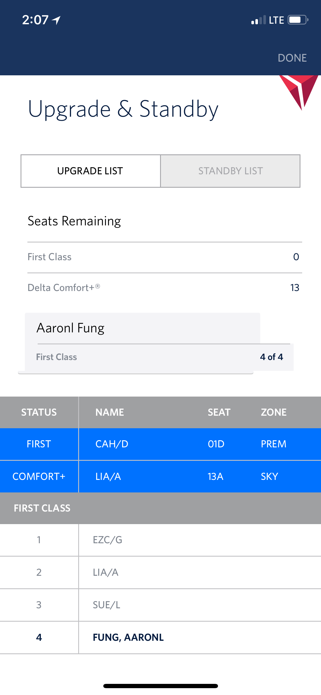
Task: Tap the cellular signal bars icon
Action: (x=258, y=20)
